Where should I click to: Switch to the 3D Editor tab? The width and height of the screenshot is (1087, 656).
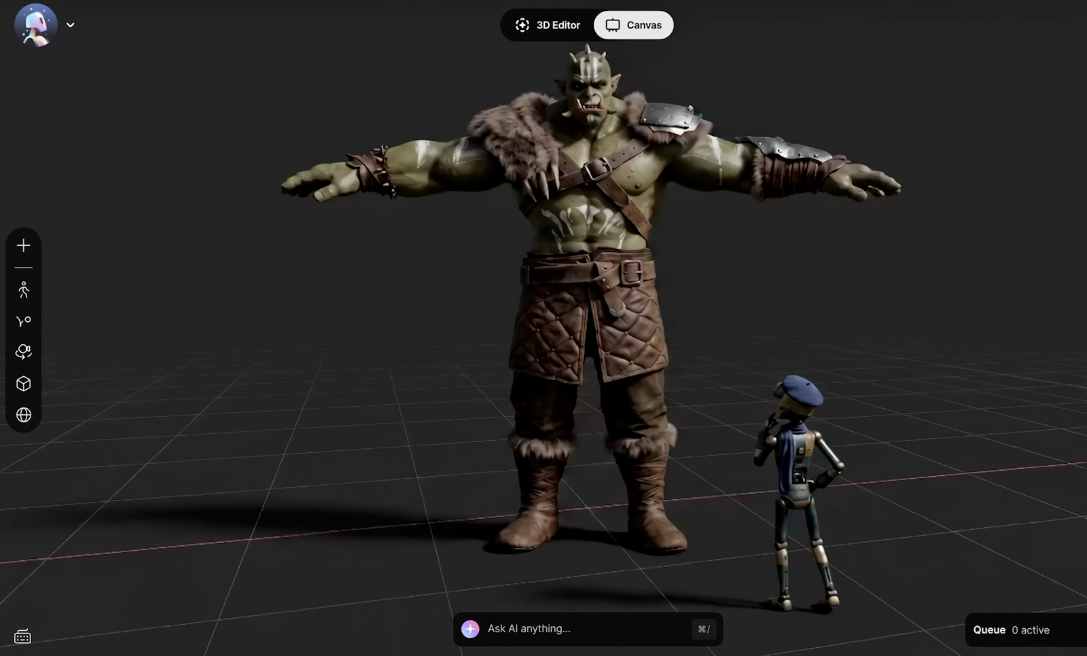point(548,25)
